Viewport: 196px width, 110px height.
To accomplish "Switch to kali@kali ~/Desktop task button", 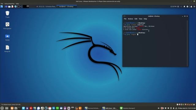I will click(67, 6).
